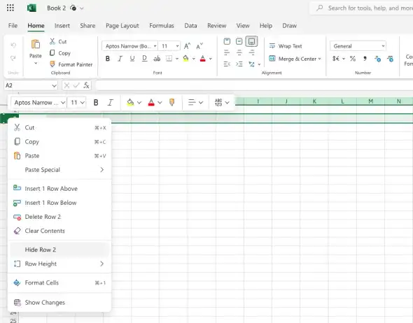Viewport: 413px width, 323px height.
Task: Click the strikethrough icon in ribbon
Action: [x=157, y=59]
